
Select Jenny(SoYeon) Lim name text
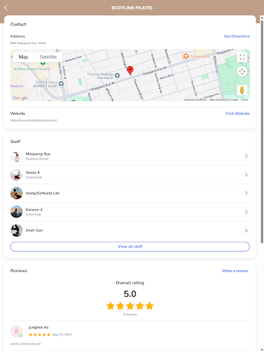pyautogui.click(x=43, y=193)
